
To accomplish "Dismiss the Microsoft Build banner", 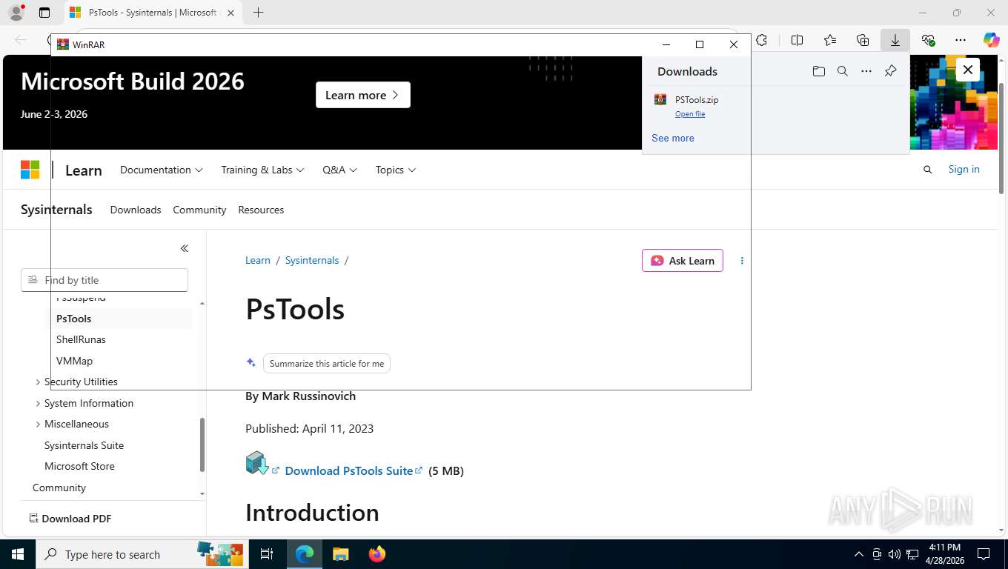I will 967,70.
